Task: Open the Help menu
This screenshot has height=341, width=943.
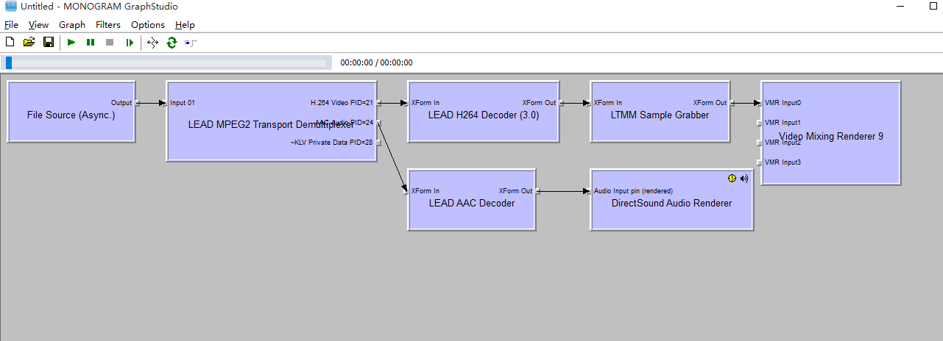Action: [x=185, y=25]
